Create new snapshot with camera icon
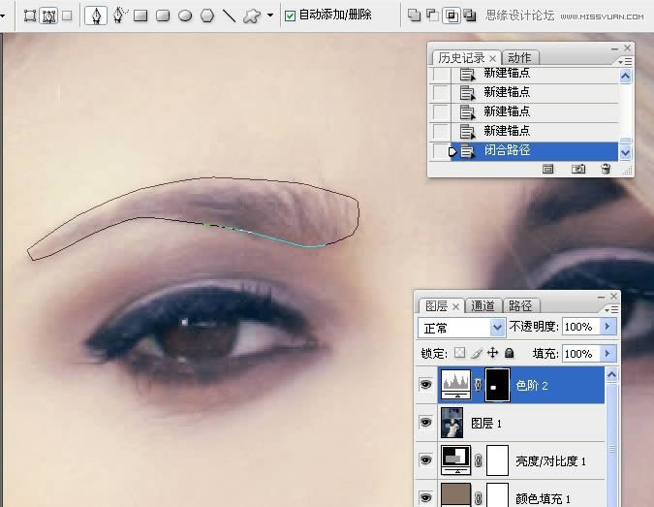 coord(578,169)
